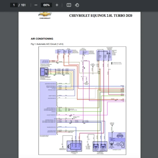Click the 151 total pages indicator
158x158 pixels.
point(24,5)
